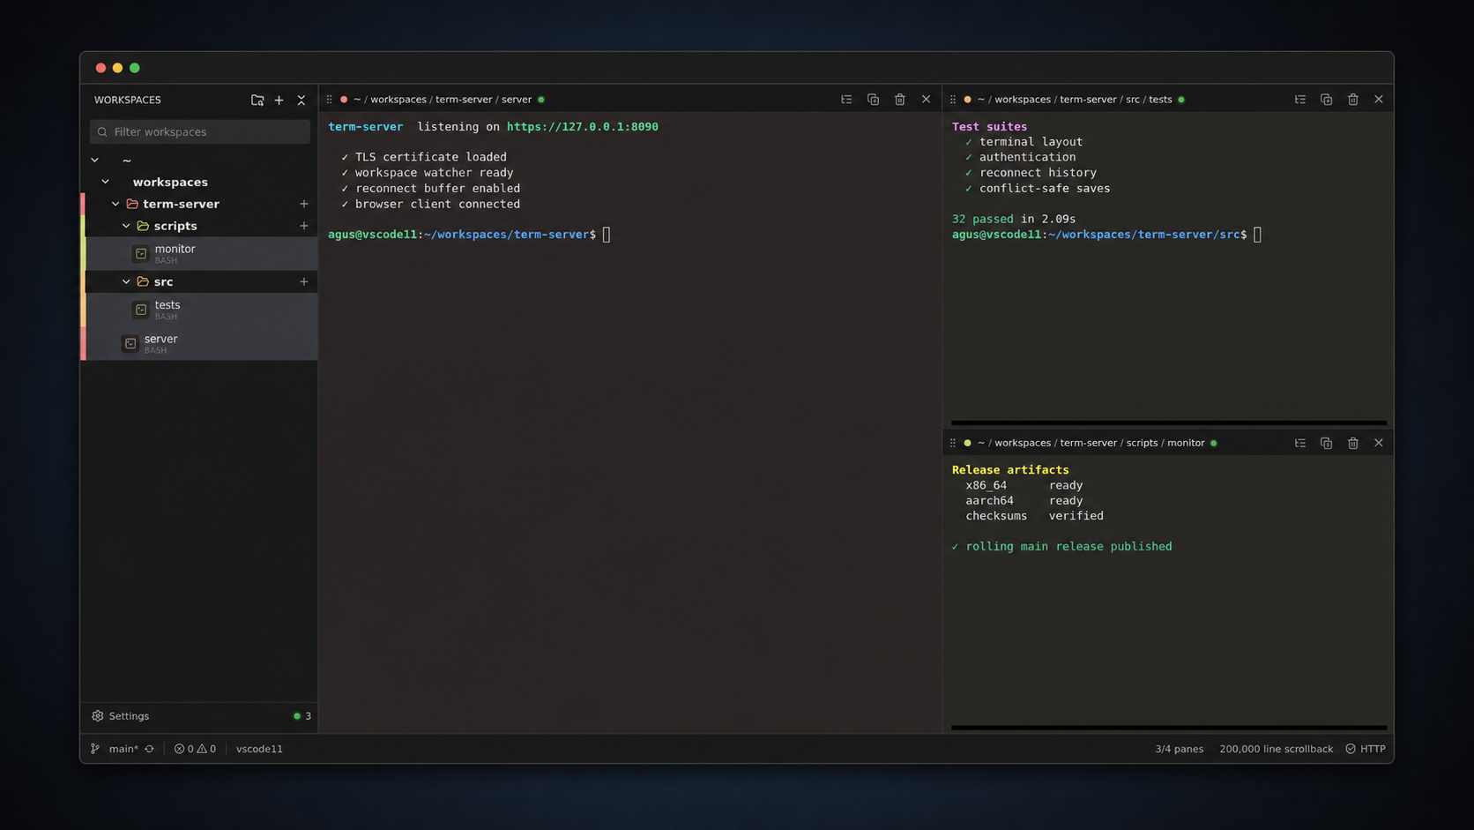This screenshot has width=1474, height=830.
Task: Click the 200,000 line scrollback entry
Action: pyautogui.click(x=1277, y=749)
